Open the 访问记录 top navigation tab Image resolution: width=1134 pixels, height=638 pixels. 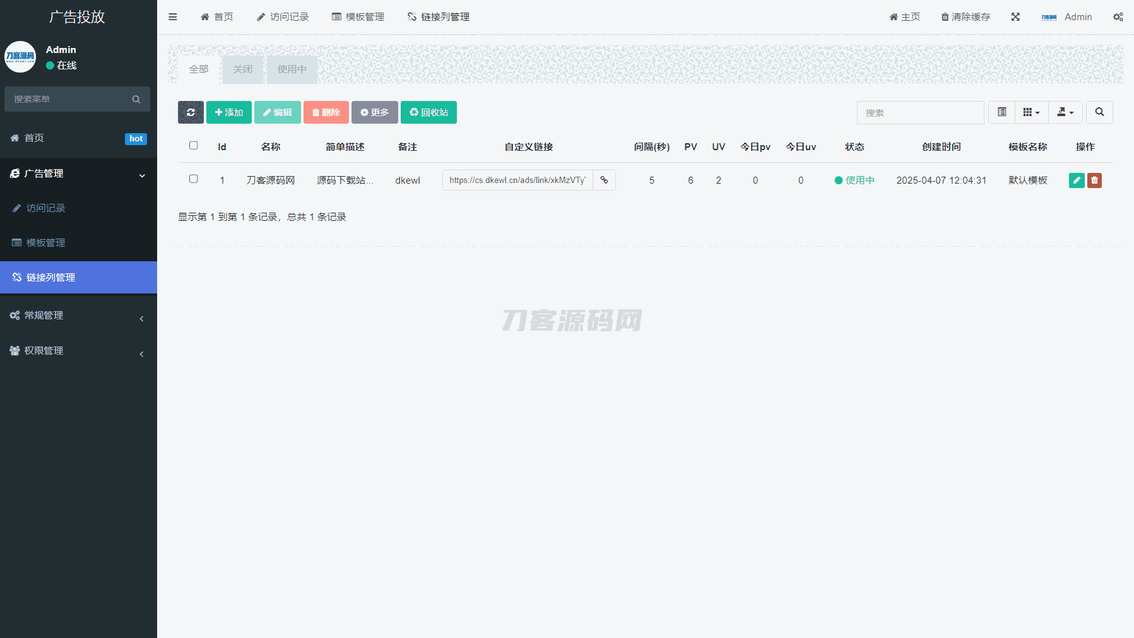(283, 17)
